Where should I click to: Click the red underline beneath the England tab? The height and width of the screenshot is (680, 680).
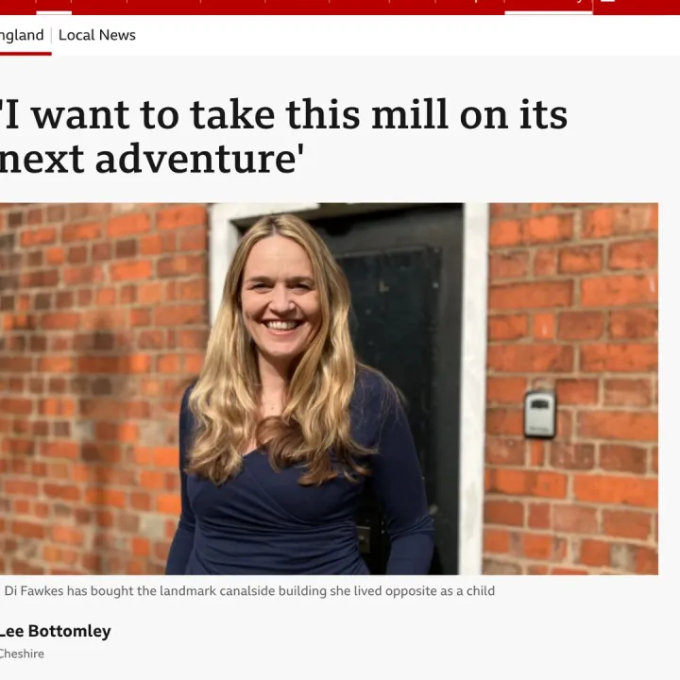pos(25,54)
